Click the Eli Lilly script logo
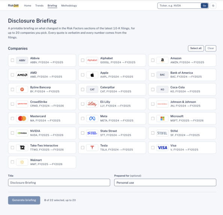 pos(92,104)
